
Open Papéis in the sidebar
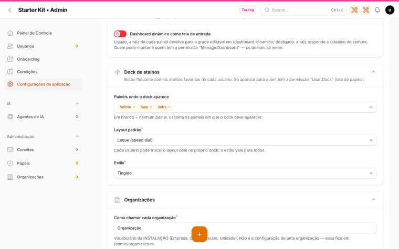[x=43, y=164]
